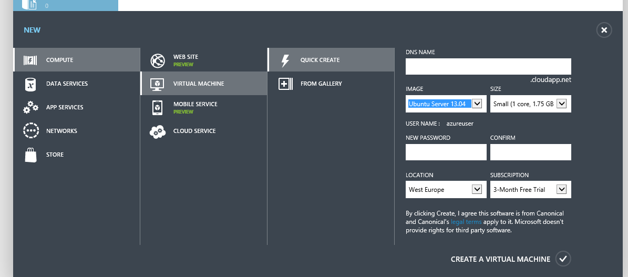The image size is (628, 277).
Task: Click the azureuser user name text
Action: 460,124
